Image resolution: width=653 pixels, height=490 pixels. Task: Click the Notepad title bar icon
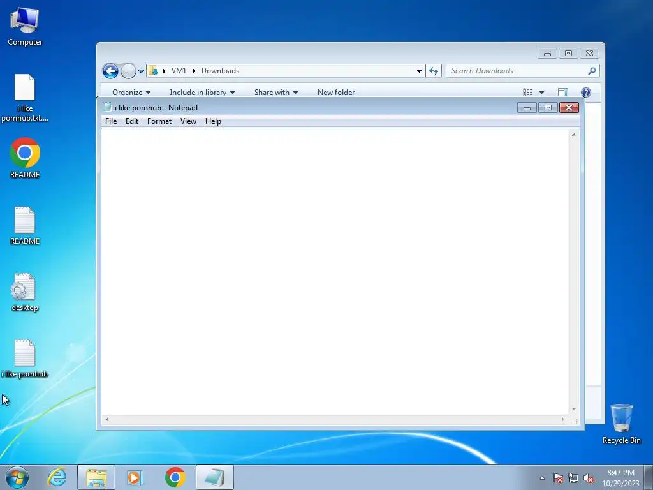point(108,107)
